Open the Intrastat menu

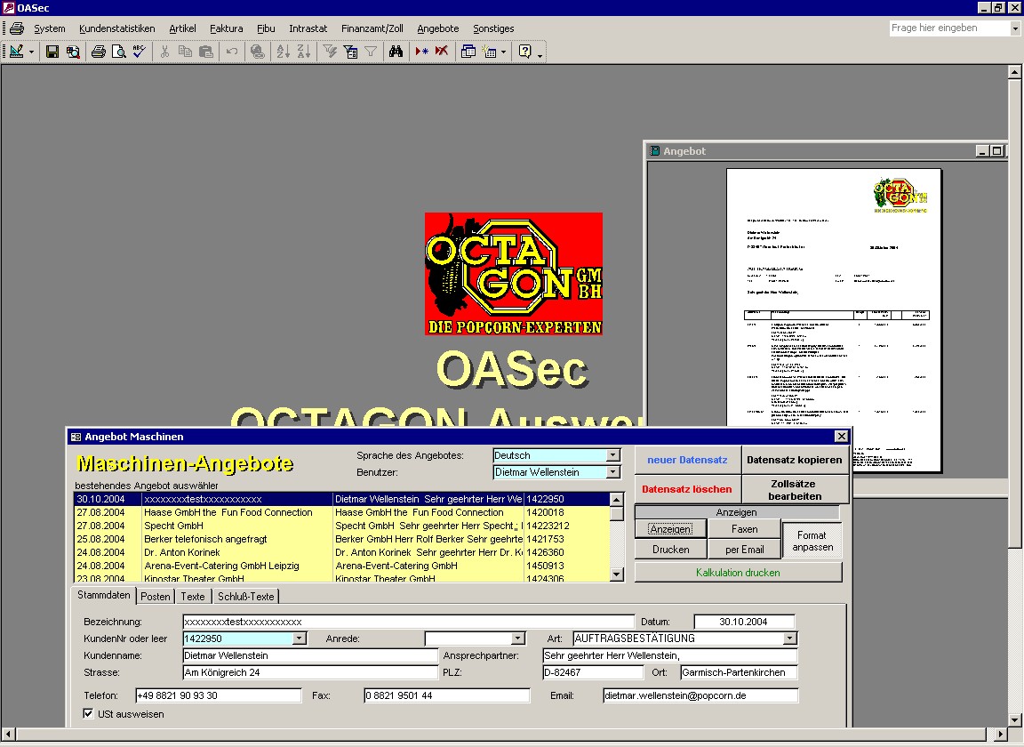coord(308,28)
